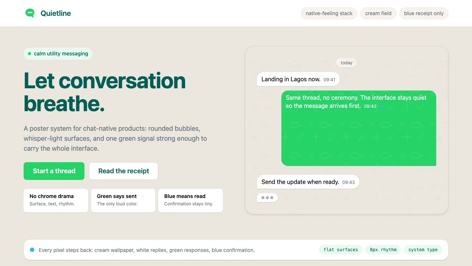Click the "Let conversation breathe." headline
Image resolution: width=472 pixels, height=266 pixels.
point(105,92)
